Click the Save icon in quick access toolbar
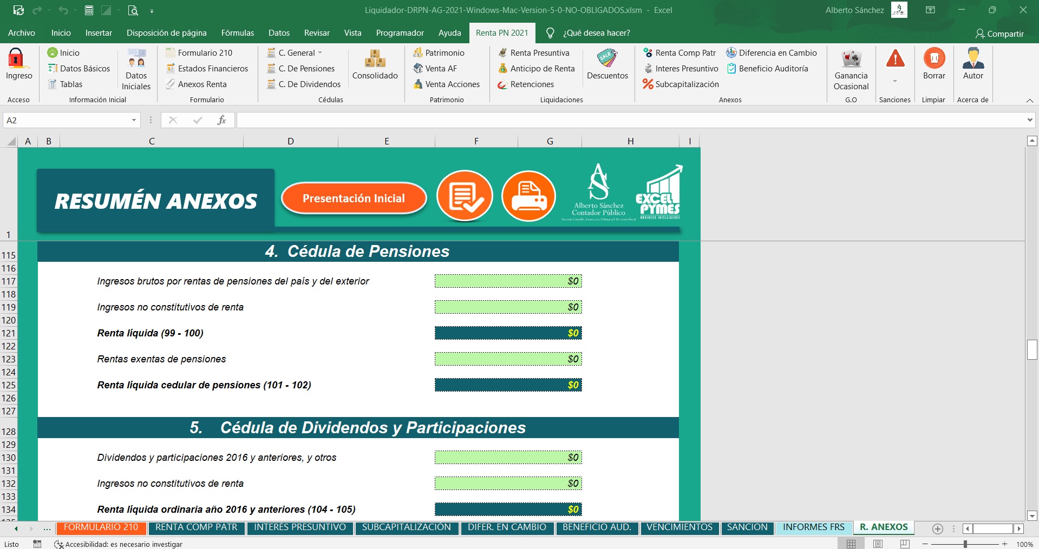Image resolution: width=1039 pixels, height=549 pixels. click(18, 10)
